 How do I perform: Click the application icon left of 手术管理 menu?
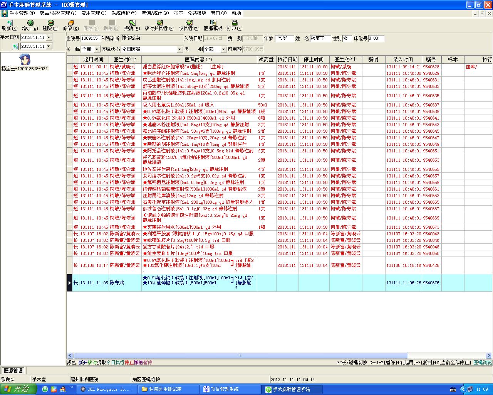coord(5,13)
